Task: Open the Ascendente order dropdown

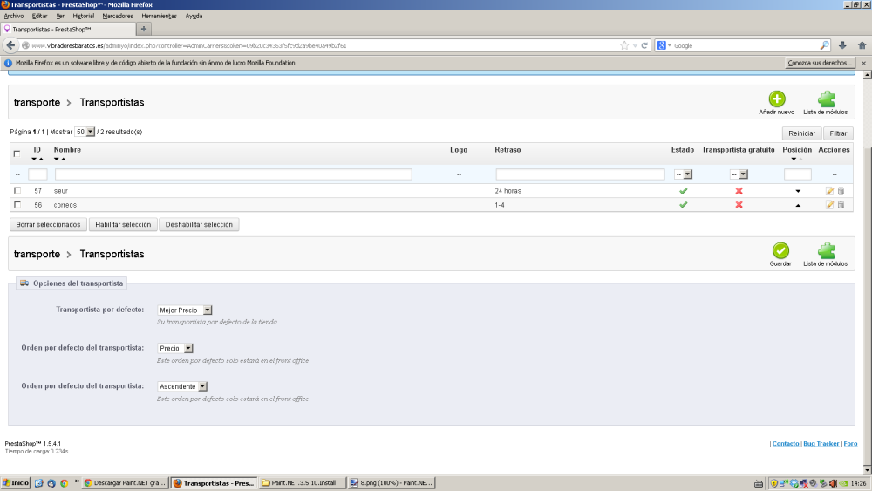Action: pyautogui.click(x=182, y=386)
